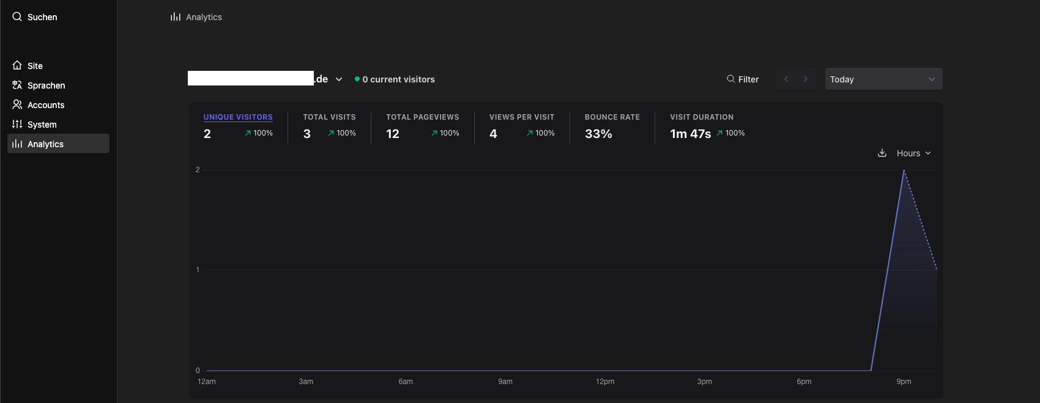Click the 0 current visitors link

(x=398, y=79)
